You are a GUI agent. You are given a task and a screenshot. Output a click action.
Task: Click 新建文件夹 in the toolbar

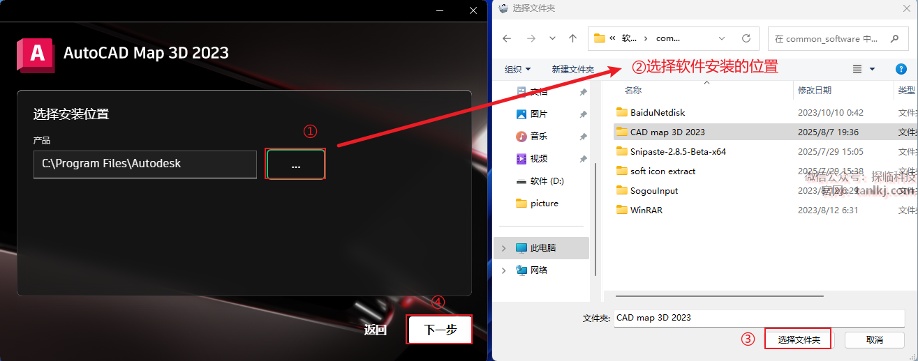[572, 69]
